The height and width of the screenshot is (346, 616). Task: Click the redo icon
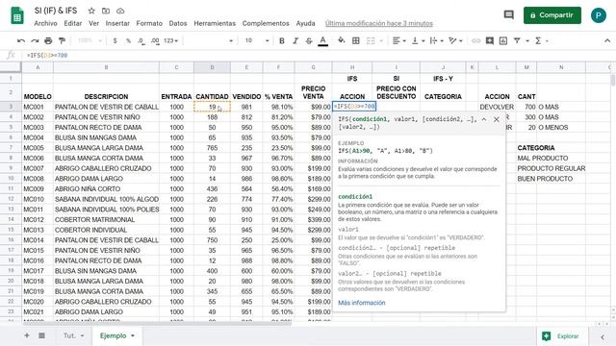pos(35,40)
